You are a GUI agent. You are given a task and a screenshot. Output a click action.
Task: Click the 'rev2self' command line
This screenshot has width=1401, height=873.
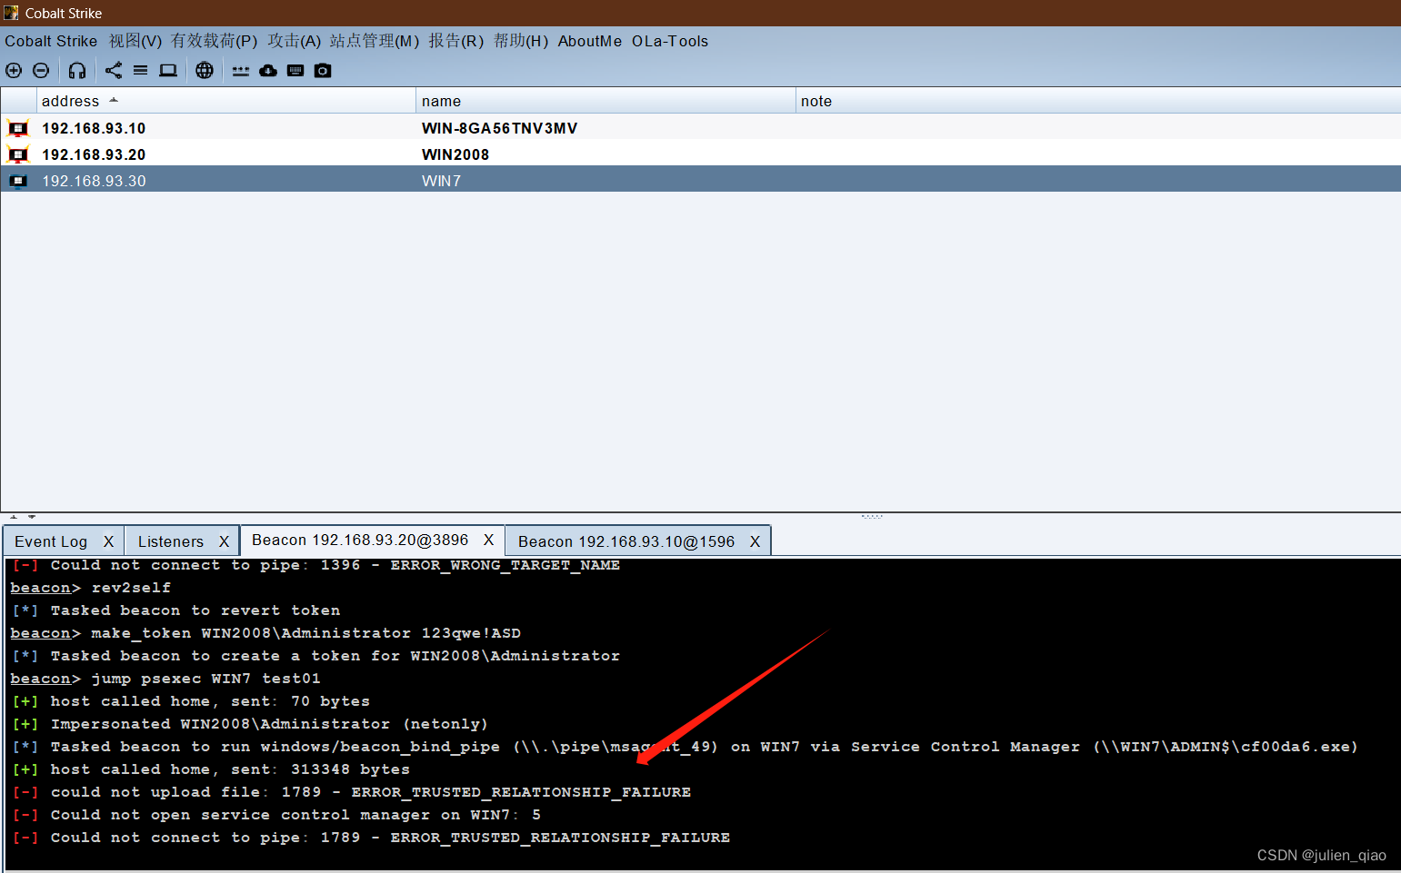[x=91, y=588]
